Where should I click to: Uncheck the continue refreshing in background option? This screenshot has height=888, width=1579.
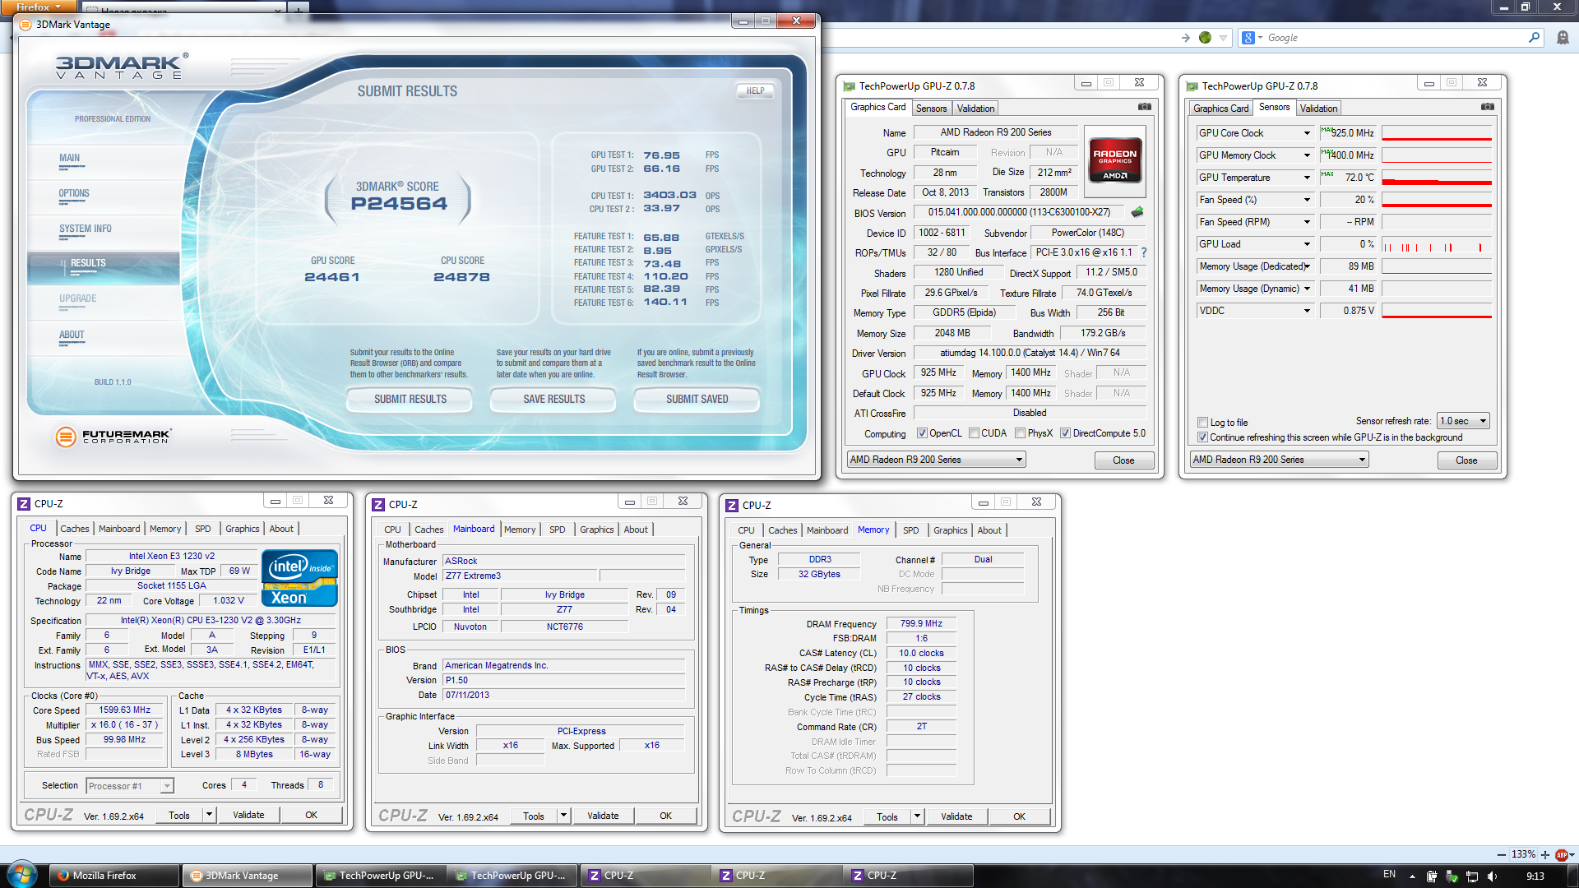1202,437
